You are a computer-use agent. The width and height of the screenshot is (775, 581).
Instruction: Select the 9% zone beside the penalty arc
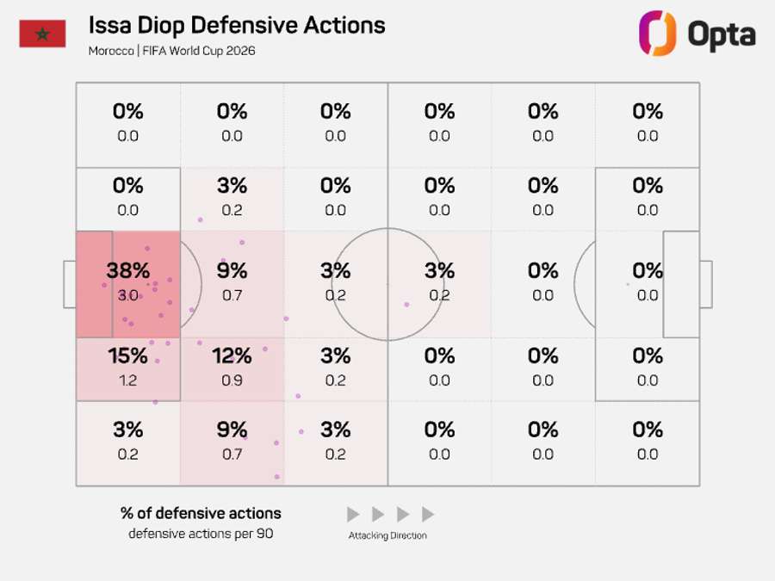click(x=232, y=285)
